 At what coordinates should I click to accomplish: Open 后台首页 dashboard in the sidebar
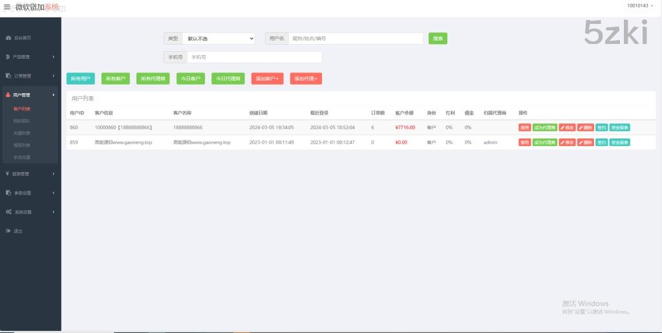[x=22, y=38]
